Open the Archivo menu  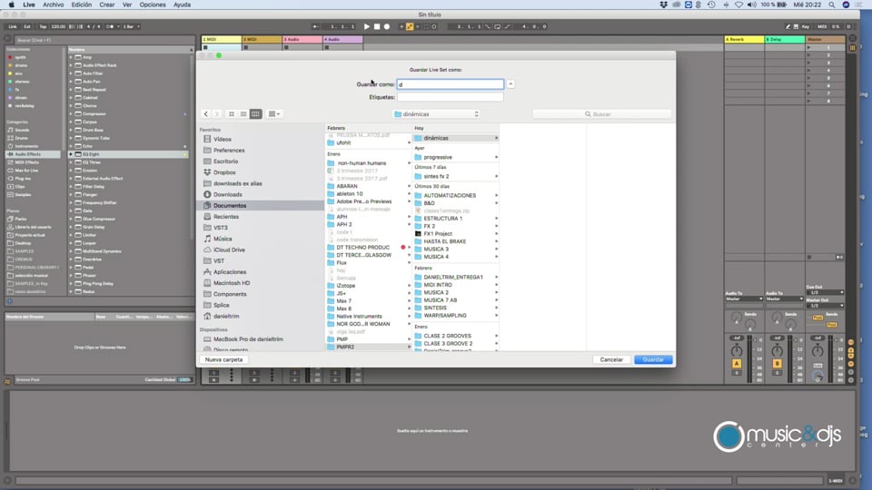tap(53, 5)
